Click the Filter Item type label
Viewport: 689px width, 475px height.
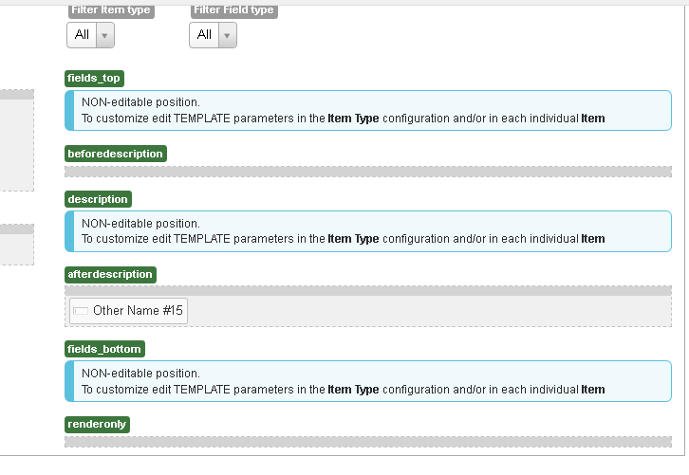click(110, 10)
